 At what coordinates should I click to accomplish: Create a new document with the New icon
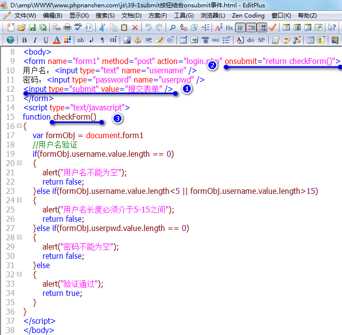coord(10,27)
